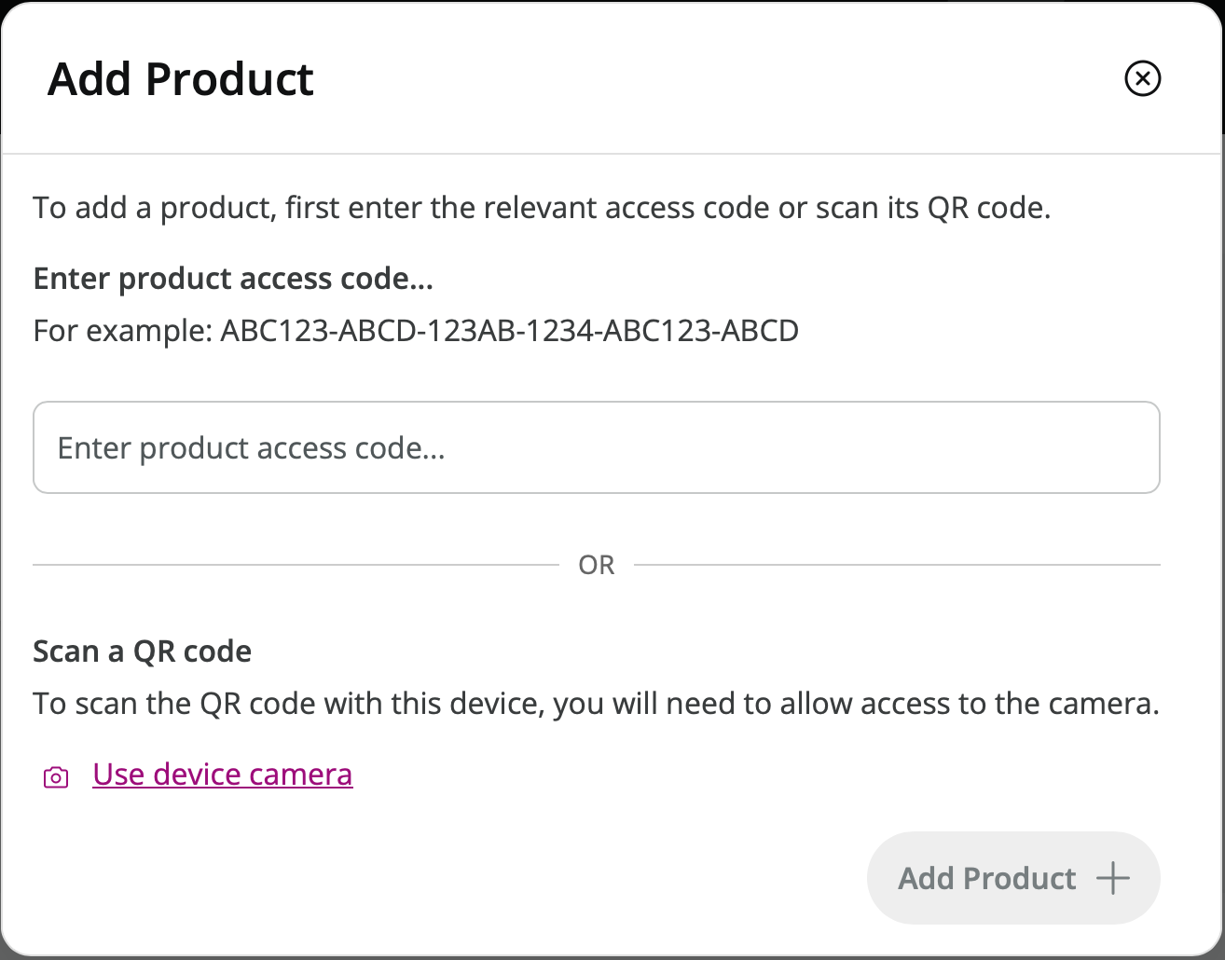Open the Use device camera link
Viewport: 1225px width, 960px height.
coord(223,775)
